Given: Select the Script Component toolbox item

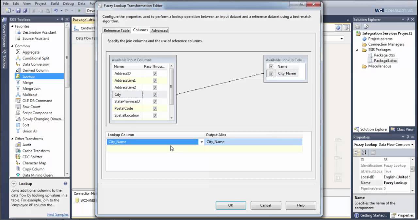Looking at the screenshot, I should (37, 113).
